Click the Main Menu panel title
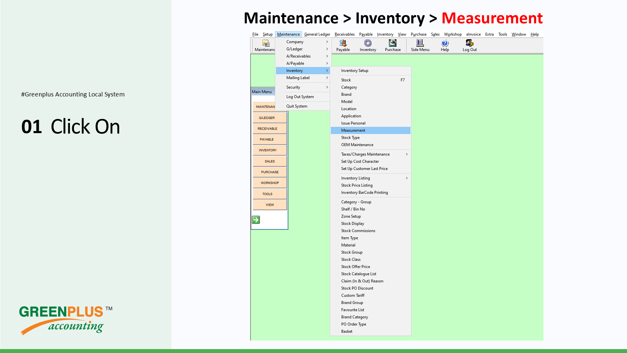This screenshot has width=627, height=353. [x=262, y=92]
